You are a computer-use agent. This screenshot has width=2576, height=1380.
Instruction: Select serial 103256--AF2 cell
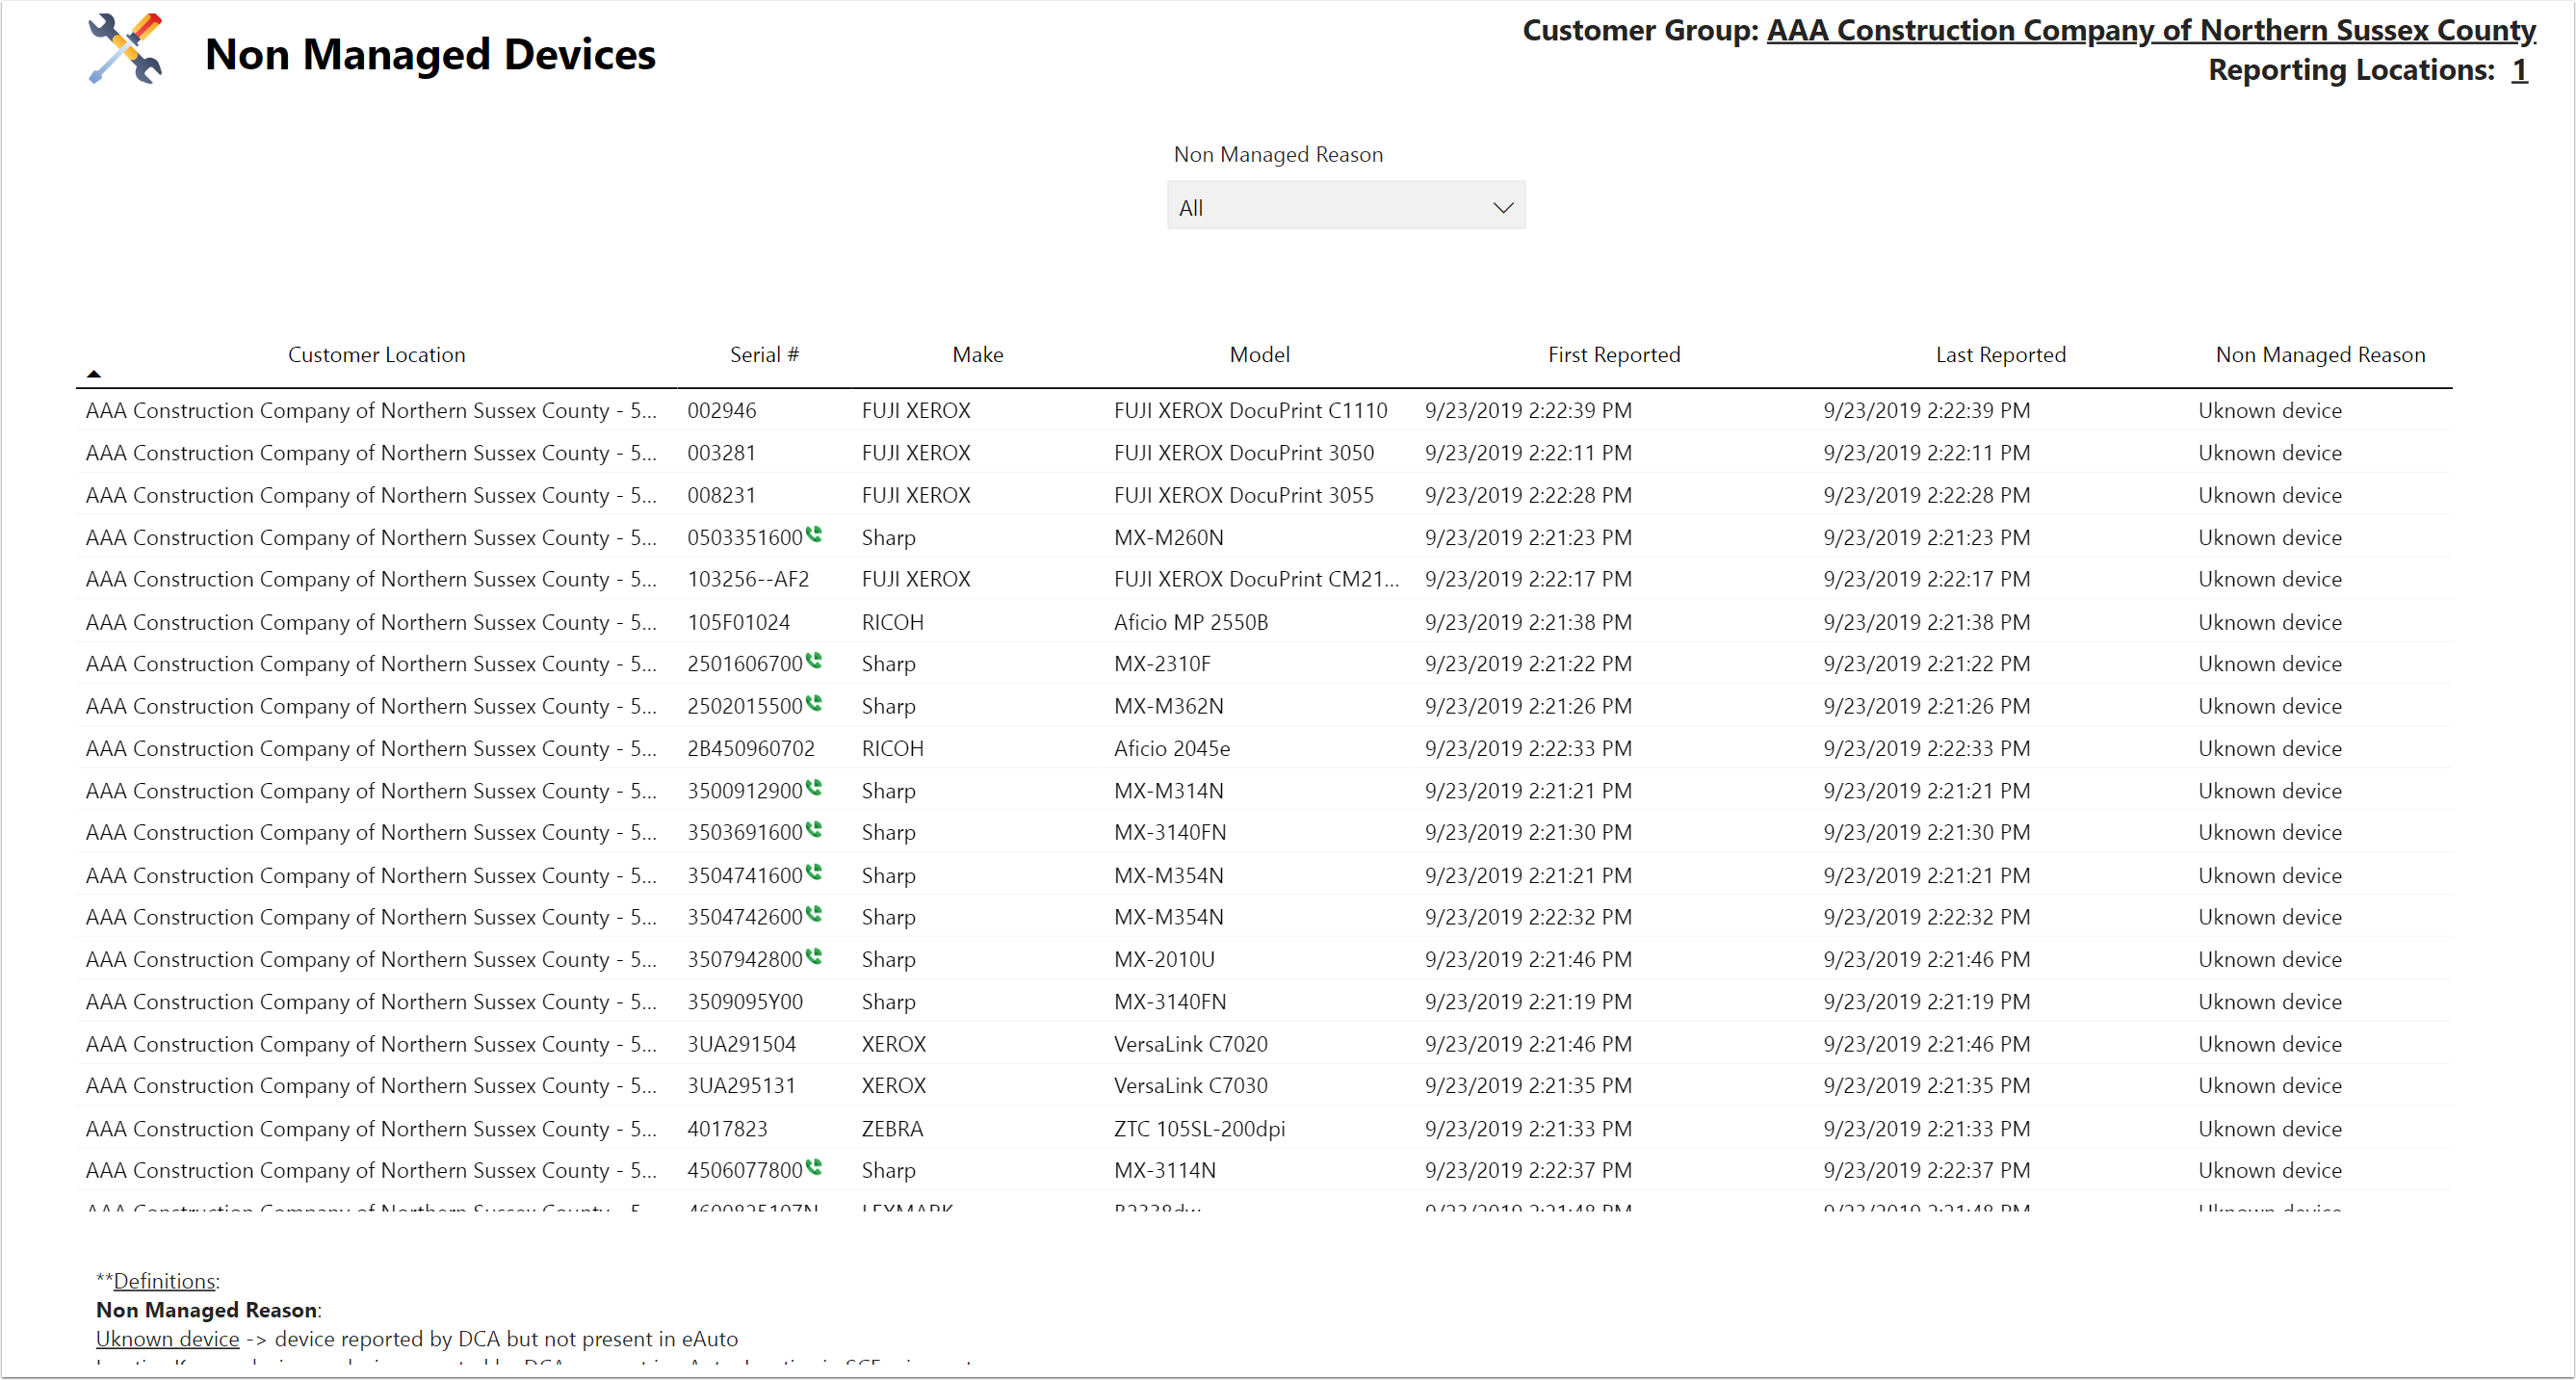[x=748, y=580]
